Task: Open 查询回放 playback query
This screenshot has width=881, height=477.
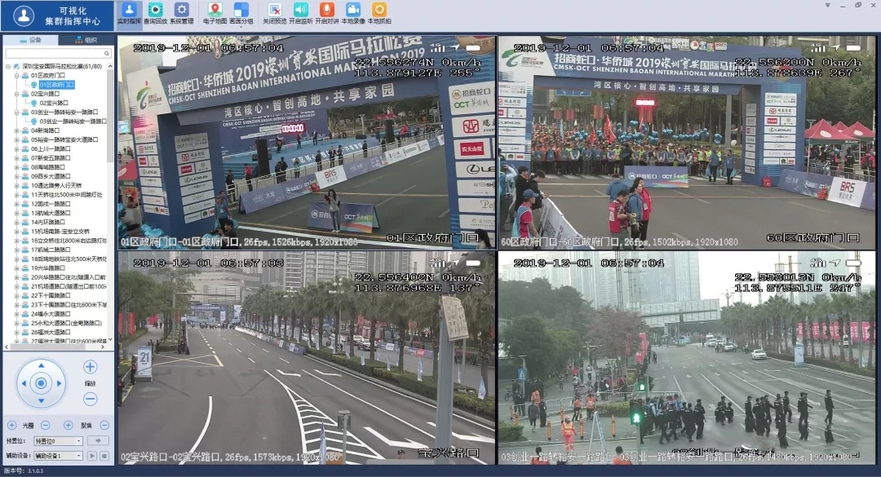Action: pos(156,14)
